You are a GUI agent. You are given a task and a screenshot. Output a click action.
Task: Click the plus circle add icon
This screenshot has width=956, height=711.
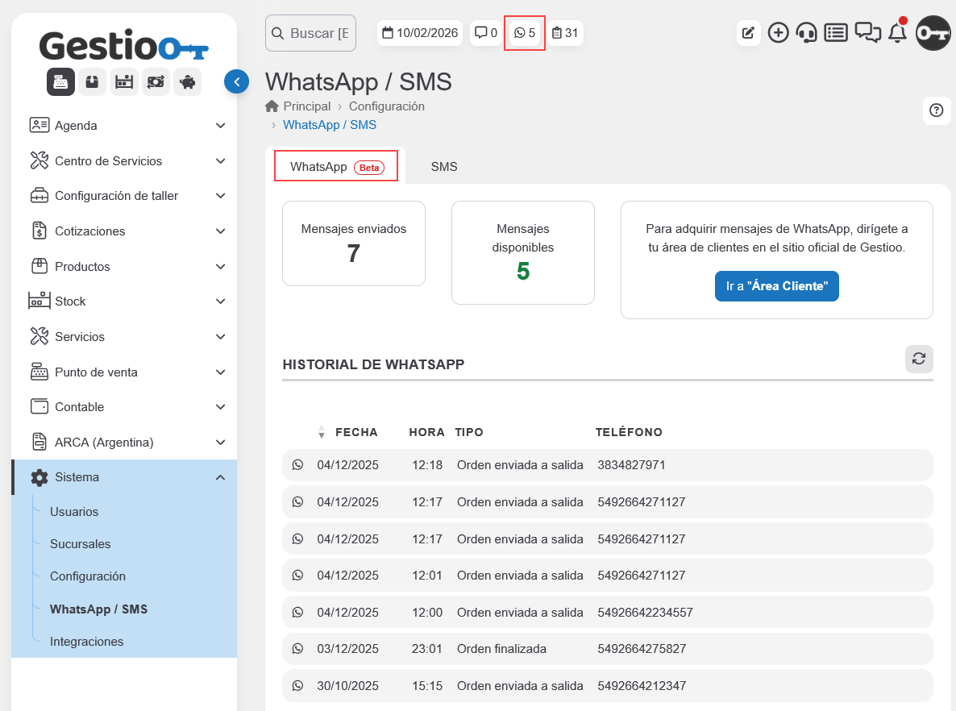click(778, 33)
